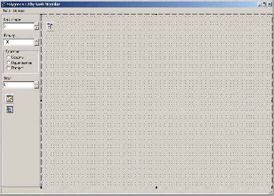Increase the Угол spinner value
The height and width of the screenshot is (196, 274).
tap(36, 83)
